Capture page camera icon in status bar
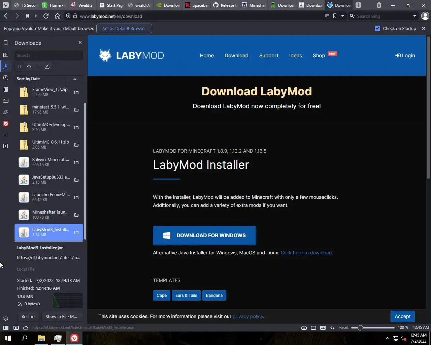The image size is (431, 345). click(304, 327)
